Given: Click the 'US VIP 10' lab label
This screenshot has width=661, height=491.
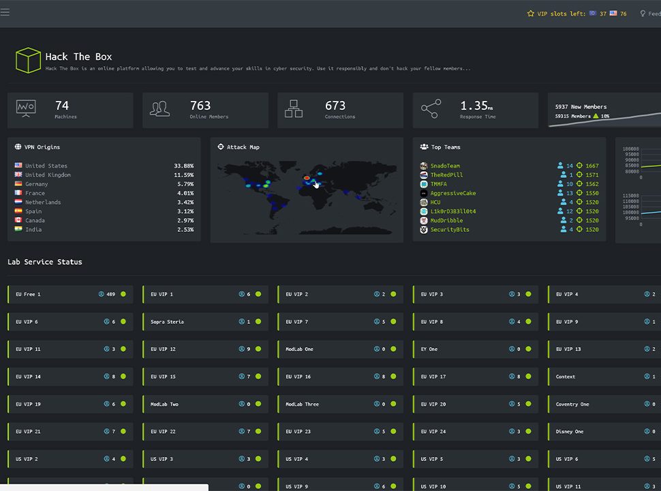Looking at the screenshot, I should pyautogui.click(x=433, y=486).
